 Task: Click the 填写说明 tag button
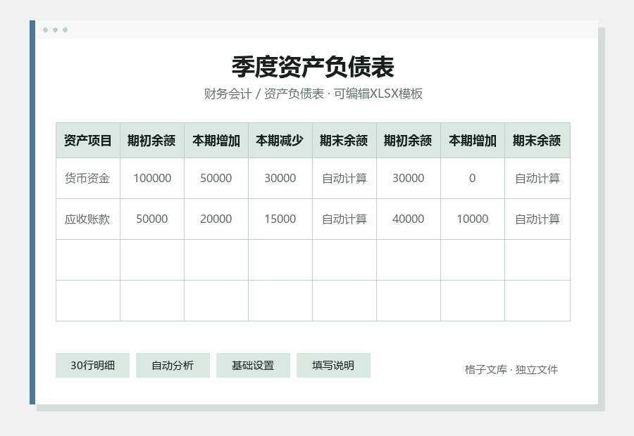click(333, 366)
